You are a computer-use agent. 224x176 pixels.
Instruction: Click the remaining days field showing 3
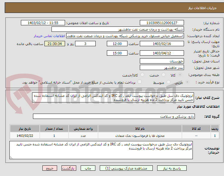click(85, 44)
